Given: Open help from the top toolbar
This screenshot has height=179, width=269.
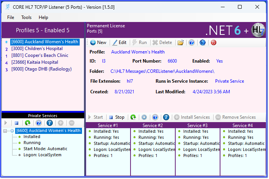Looking at the screenshot, I should click(x=192, y=42).
